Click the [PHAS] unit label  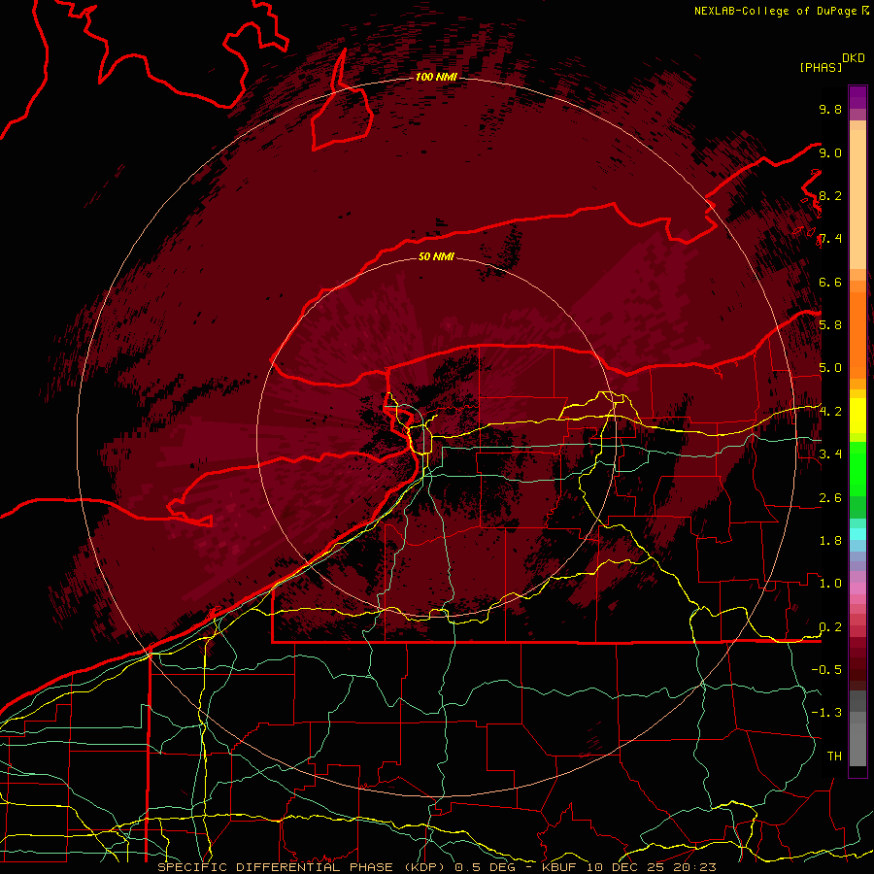pos(820,67)
